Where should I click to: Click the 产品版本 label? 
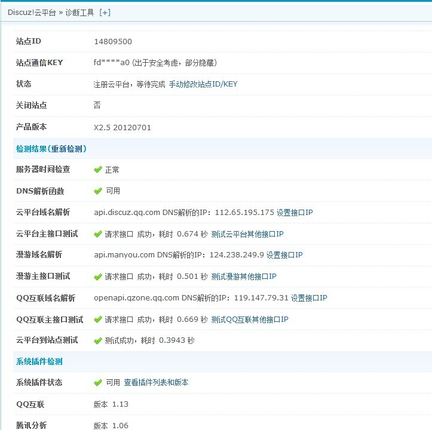(31, 127)
